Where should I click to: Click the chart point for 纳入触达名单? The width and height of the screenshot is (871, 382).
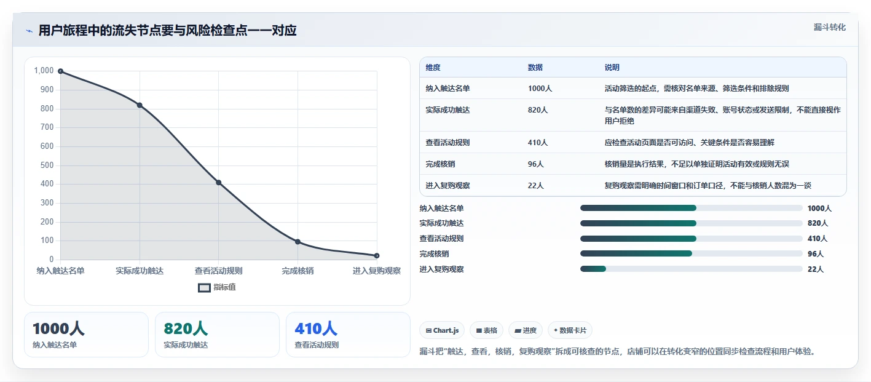pyautogui.click(x=60, y=71)
